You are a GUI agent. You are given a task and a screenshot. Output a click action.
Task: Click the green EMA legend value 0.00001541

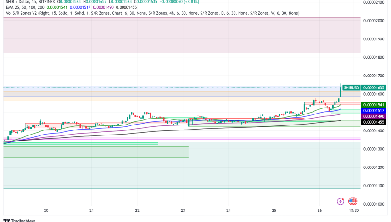57,7
